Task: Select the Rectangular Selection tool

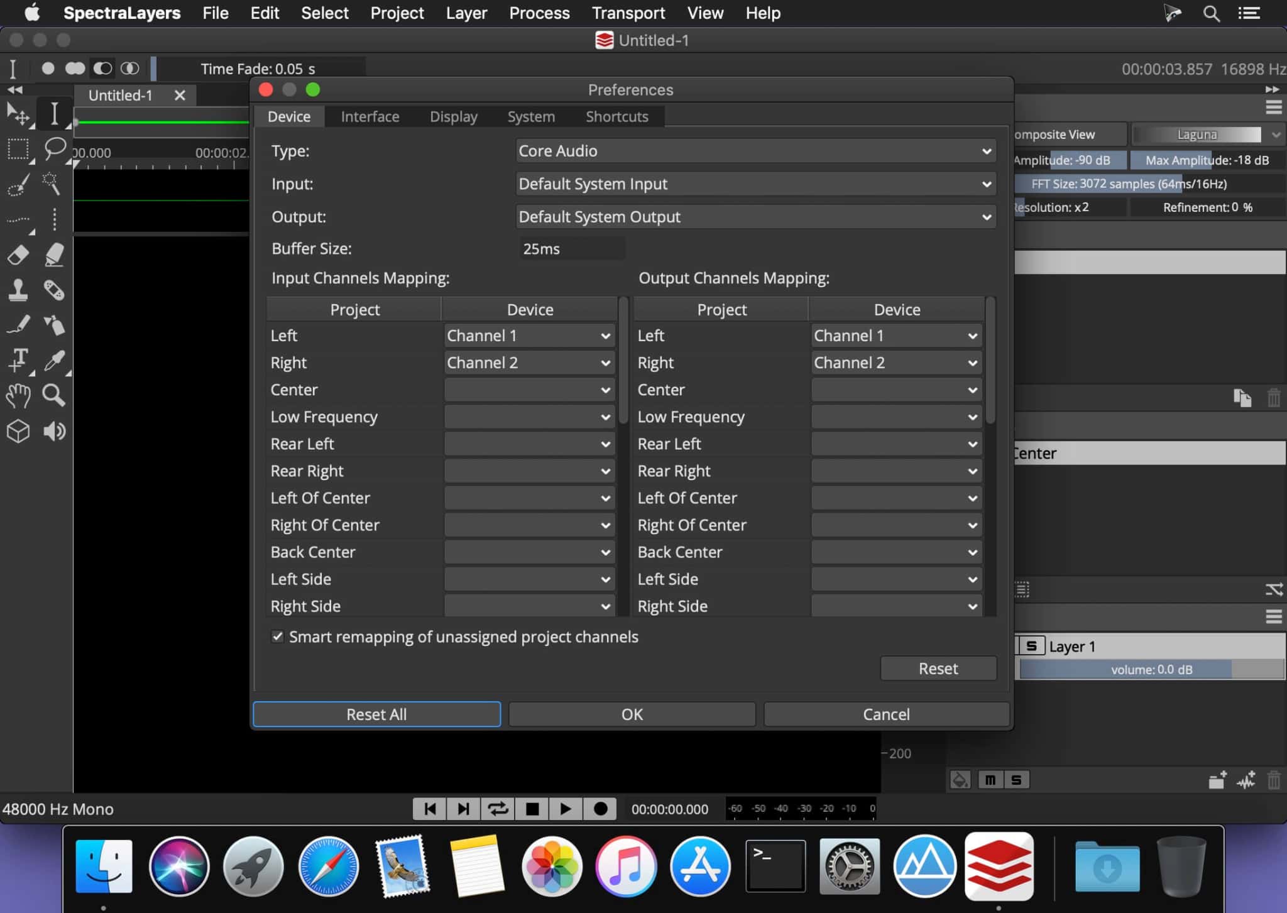Action: [18, 150]
